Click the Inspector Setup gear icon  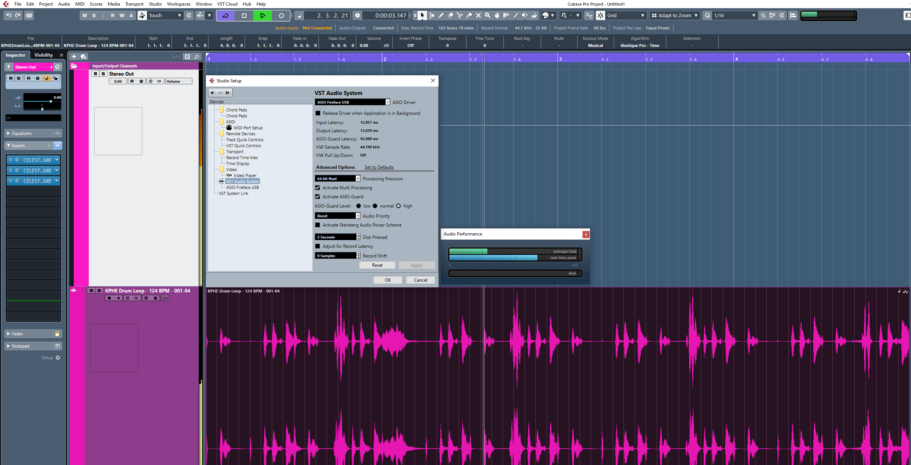point(58,358)
